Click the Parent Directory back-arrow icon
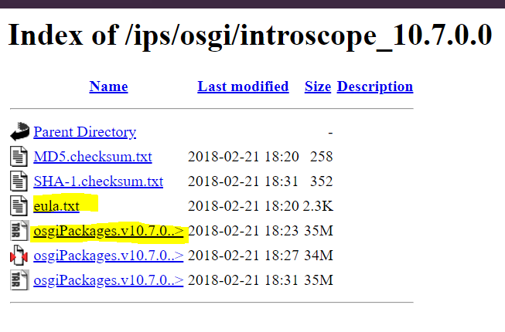505x332 pixels. tap(19, 131)
